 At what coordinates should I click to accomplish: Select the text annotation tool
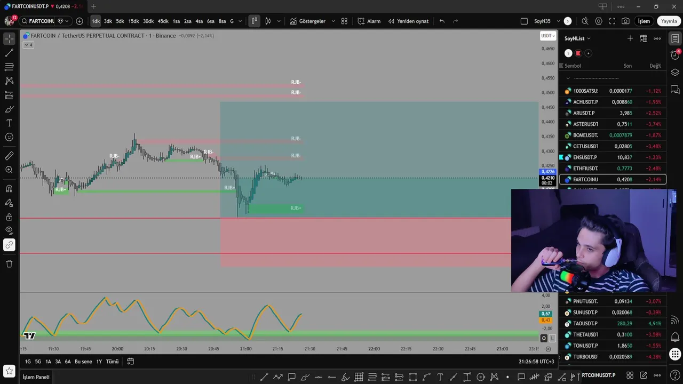pos(9,123)
